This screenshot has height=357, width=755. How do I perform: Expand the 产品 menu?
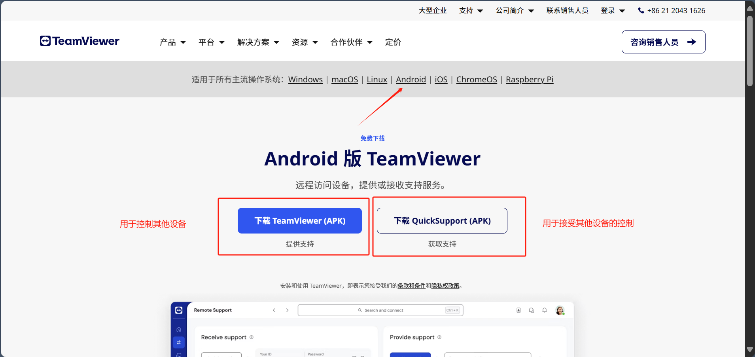coord(173,42)
